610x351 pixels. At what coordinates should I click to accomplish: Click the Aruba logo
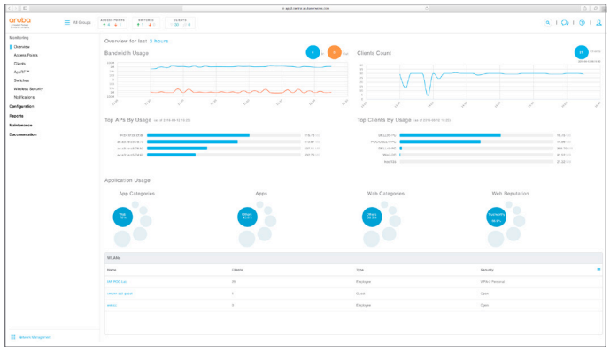pos(19,22)
